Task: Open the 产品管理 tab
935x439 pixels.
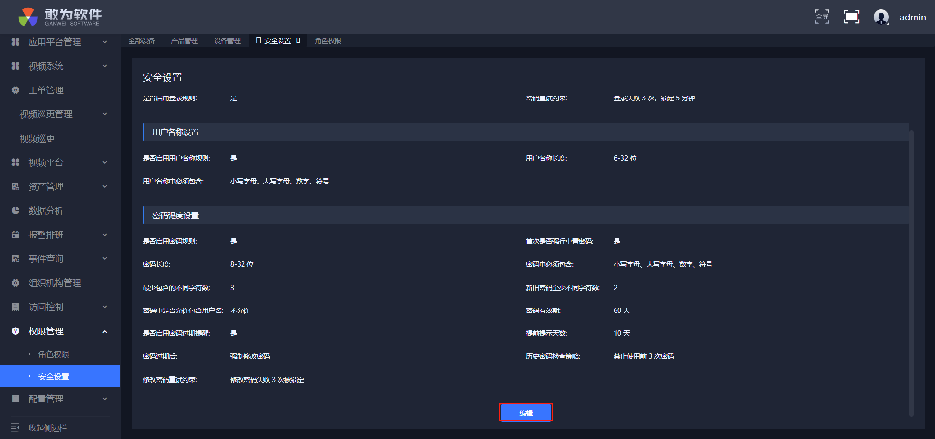Action: coord(184,41)
